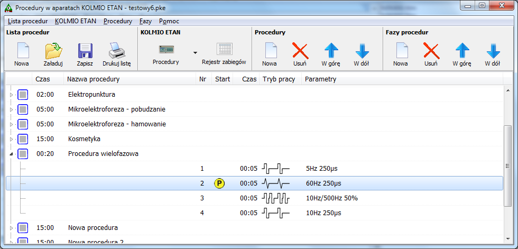Open the Rejestr zabiegów grid icon
The width and height of the screenshot is (518, 249).
pos(224,49)
